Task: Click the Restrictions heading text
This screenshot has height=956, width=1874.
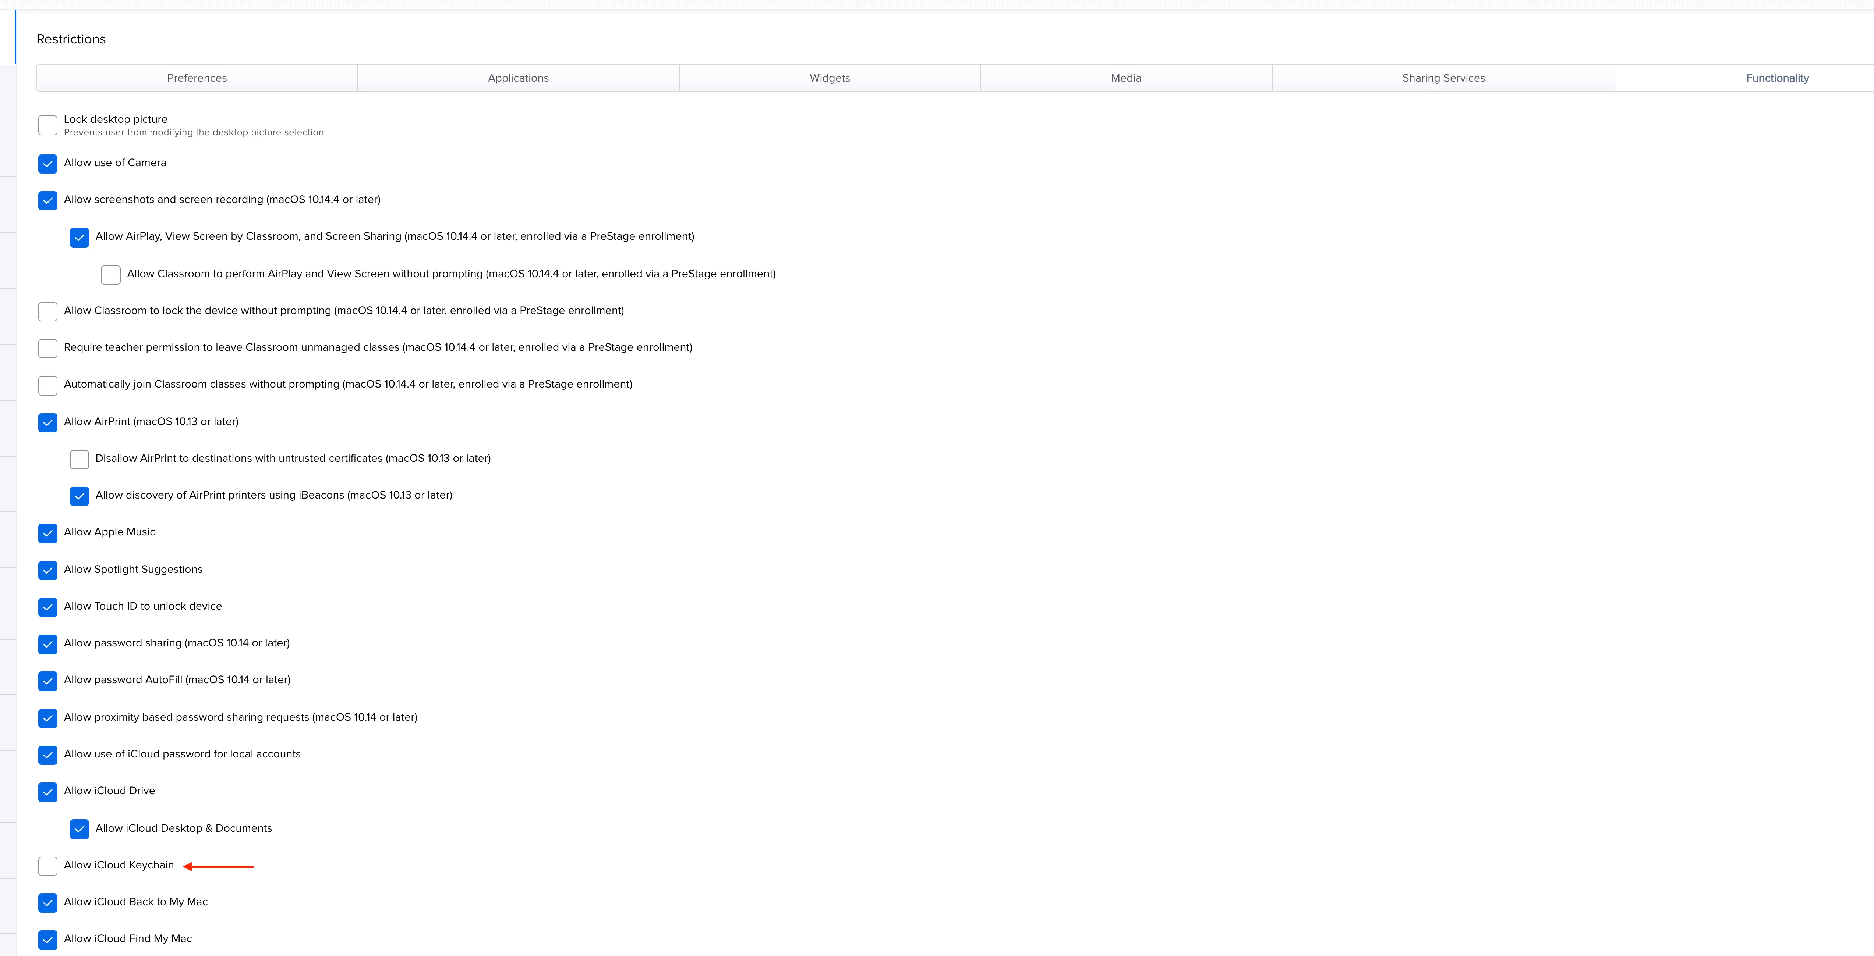Action: [71, 39]
